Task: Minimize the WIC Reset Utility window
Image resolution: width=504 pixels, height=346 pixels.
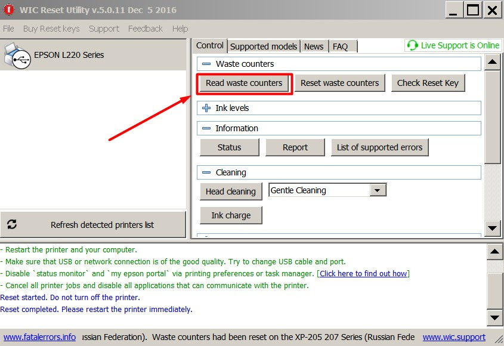Action: [x=453, y=10]
